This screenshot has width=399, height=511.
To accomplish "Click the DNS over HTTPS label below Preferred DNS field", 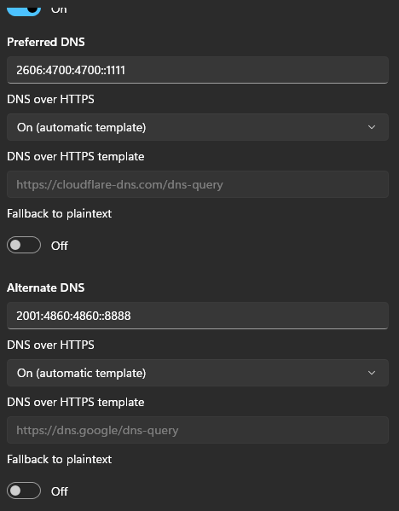I will pyautogui.click(x=50, y=100).
